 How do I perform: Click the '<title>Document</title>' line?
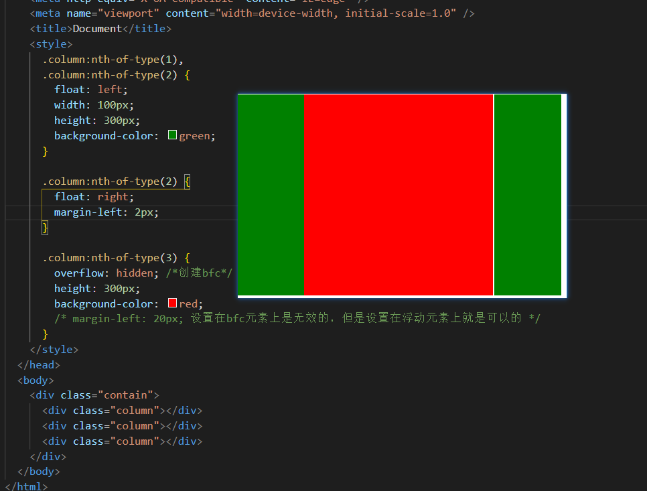point(100,29)
